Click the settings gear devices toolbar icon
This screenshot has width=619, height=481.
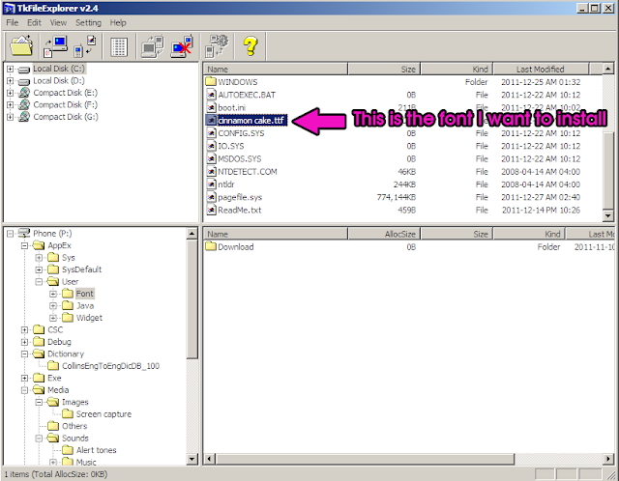point(217,46)
